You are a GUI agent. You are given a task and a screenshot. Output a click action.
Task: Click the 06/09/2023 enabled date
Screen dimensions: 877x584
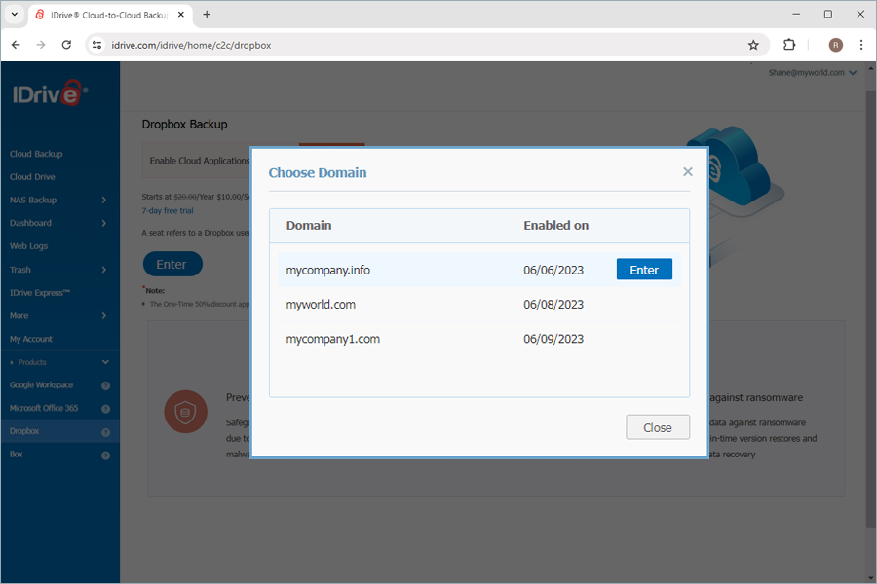[x=553, y=339]
